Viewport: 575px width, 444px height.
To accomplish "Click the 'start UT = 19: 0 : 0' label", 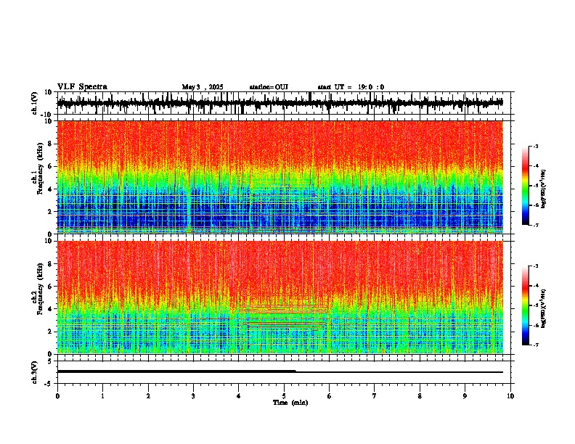I will pyautogui.click(x=351, y=87).
